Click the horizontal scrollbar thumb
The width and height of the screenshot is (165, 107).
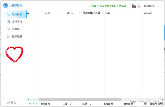tap(80, 99)
